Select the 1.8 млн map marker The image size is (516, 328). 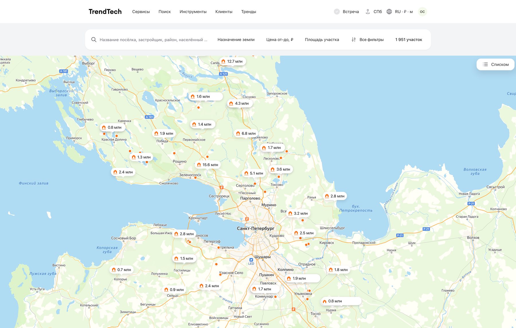point(338,270)
